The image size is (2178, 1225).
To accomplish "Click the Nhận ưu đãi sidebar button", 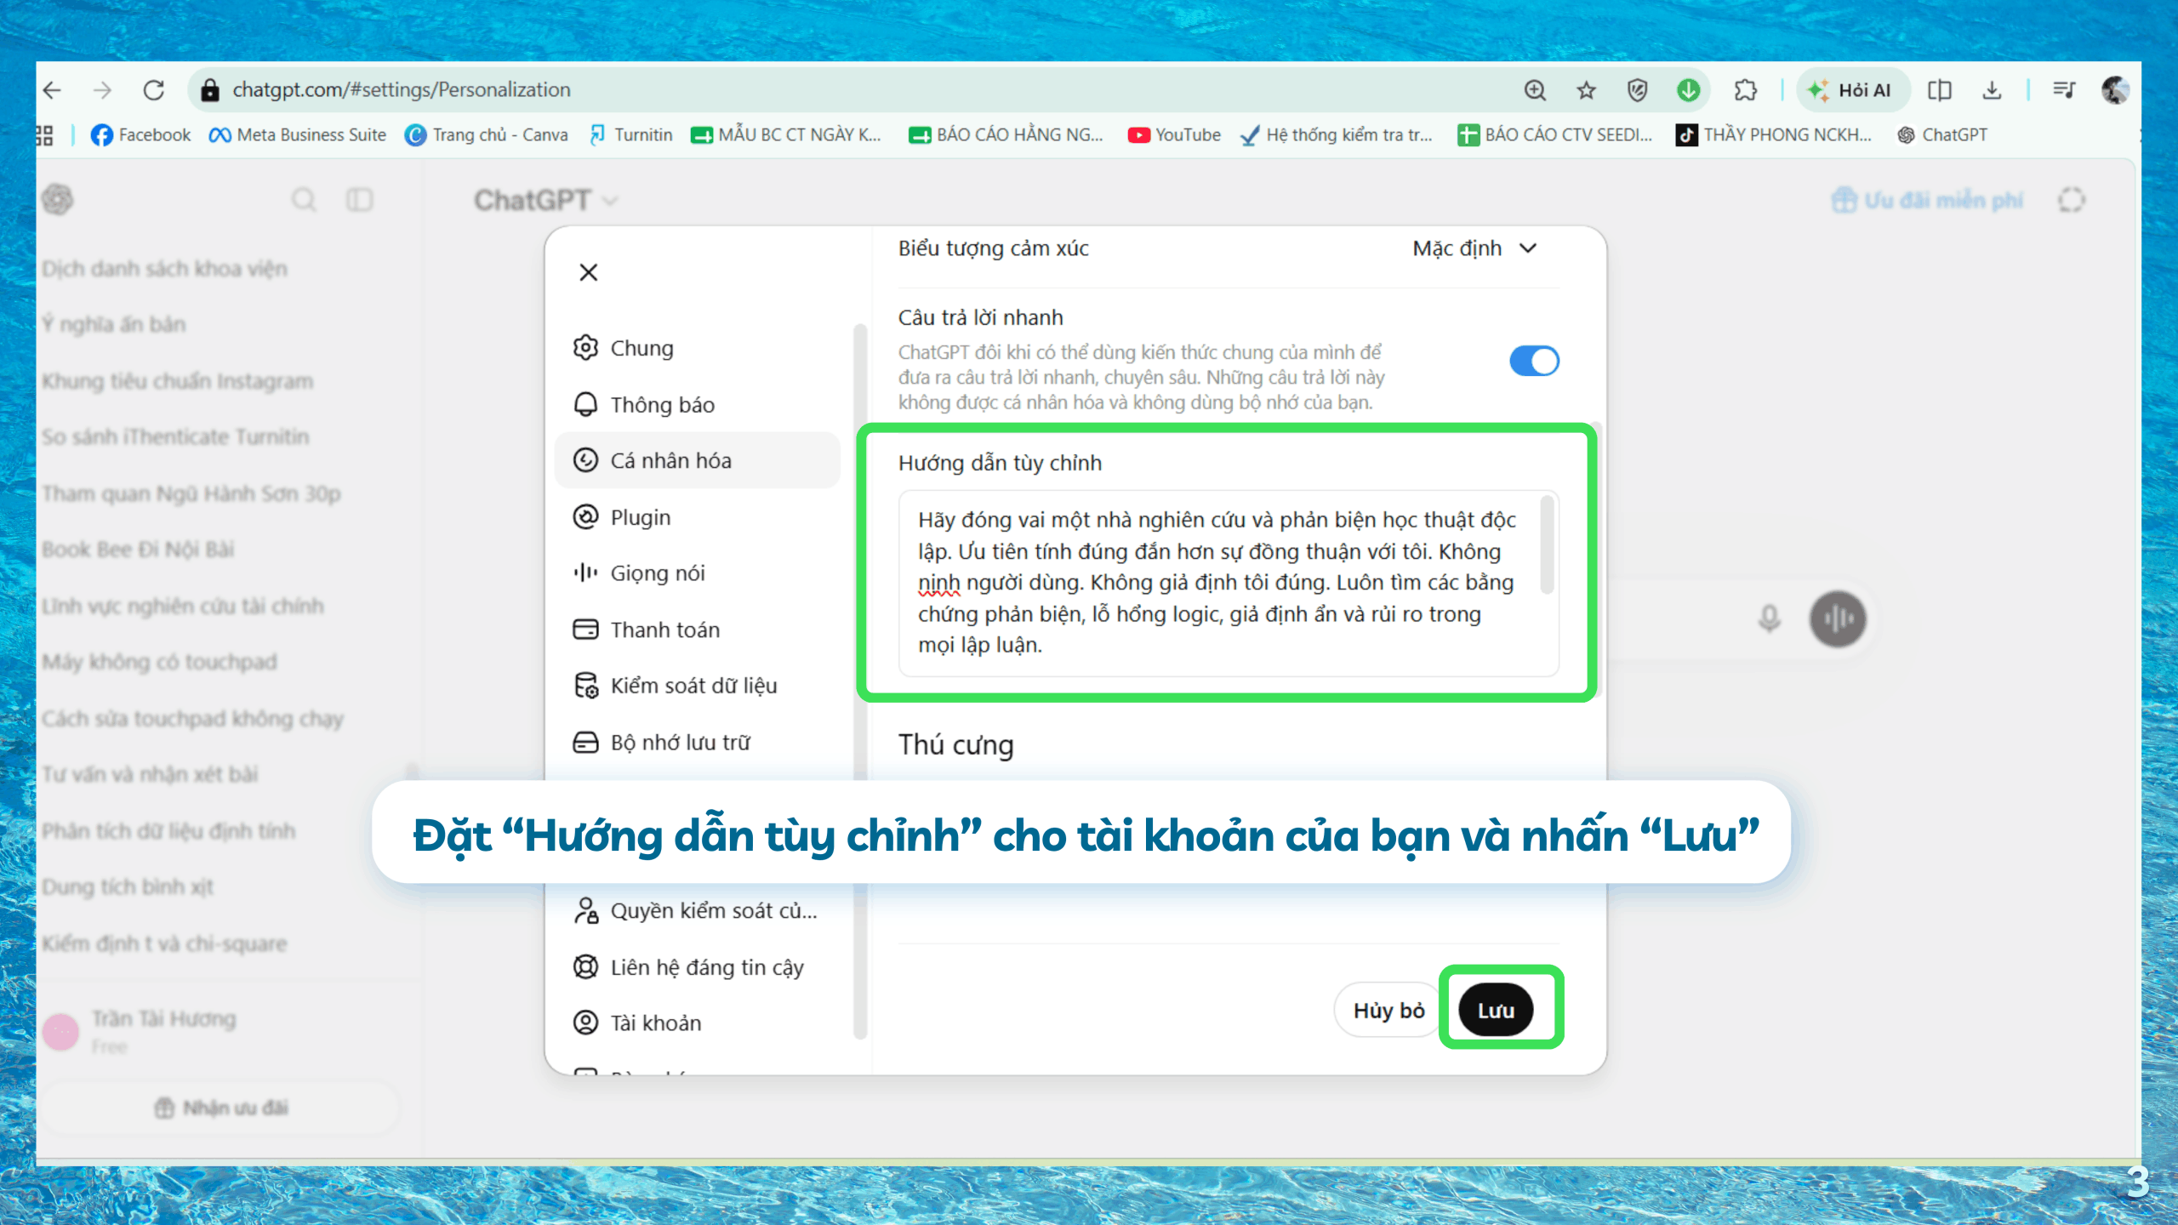I will tap(221, 1108).
